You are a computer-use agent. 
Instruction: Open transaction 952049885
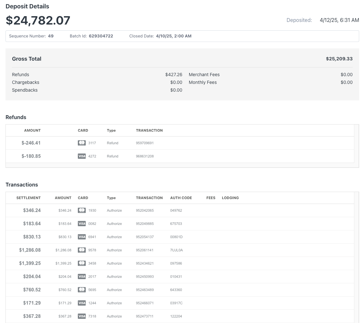click(x=145, y=224)
